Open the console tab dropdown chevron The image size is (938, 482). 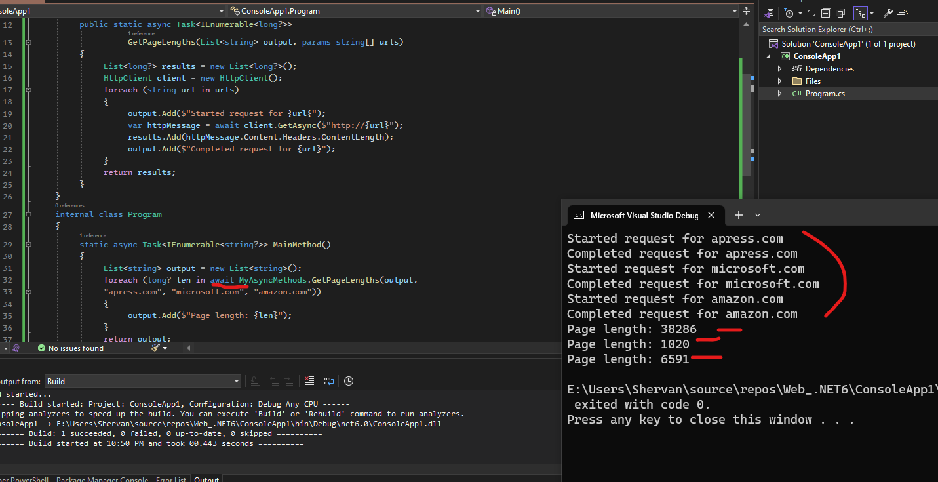click(x=758, y=215)
